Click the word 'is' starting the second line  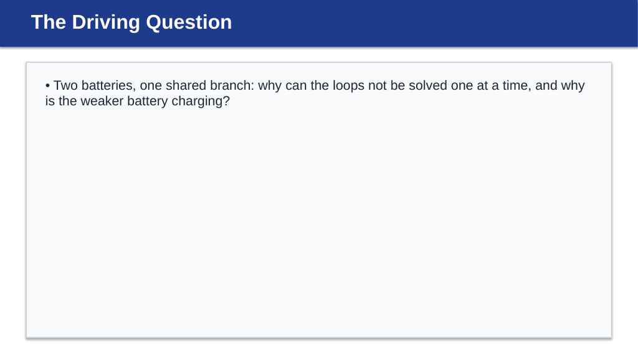[x=50, y=101]
